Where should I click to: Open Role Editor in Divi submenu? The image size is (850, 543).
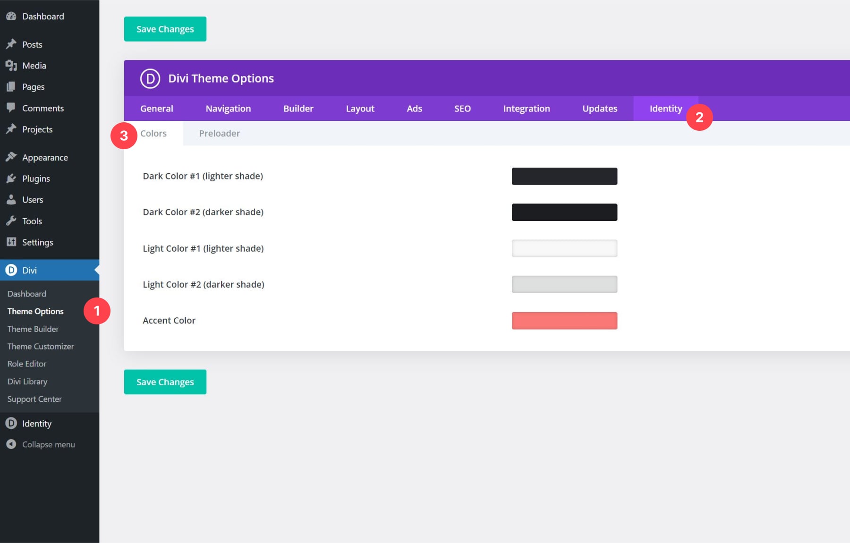tap(27, 364)
